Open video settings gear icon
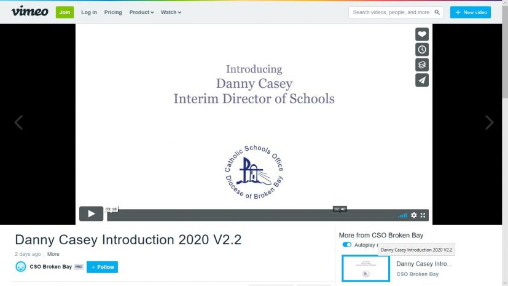 pos(413,215)
